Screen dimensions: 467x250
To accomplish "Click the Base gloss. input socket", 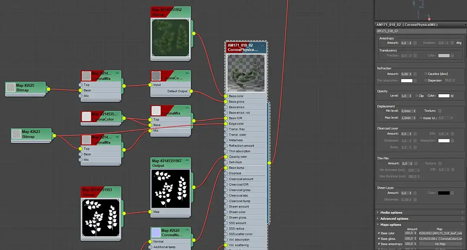I will point(226,102).
